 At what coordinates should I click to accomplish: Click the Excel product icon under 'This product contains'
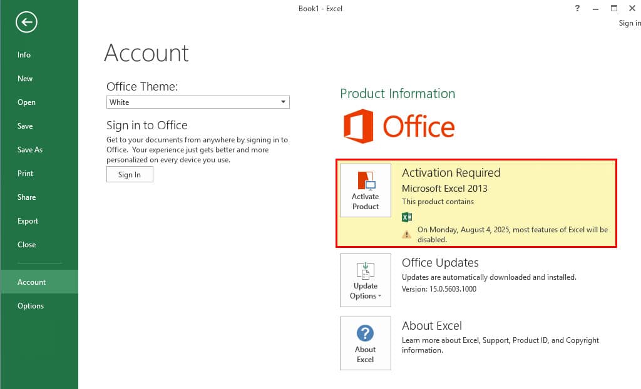click(x=407, y=217)
